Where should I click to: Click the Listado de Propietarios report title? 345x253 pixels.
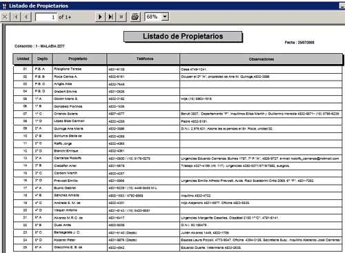click(x=183, y=37)
